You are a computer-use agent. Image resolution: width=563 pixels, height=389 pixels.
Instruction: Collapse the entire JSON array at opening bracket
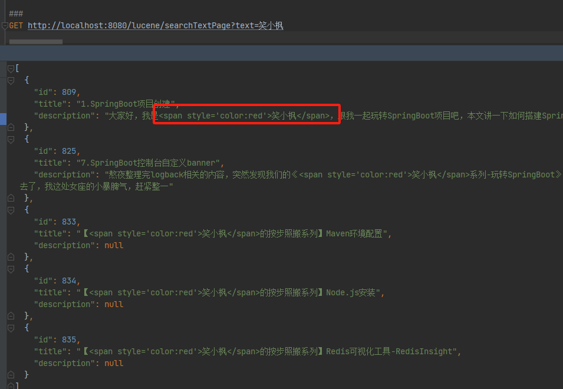click(11, 68)
